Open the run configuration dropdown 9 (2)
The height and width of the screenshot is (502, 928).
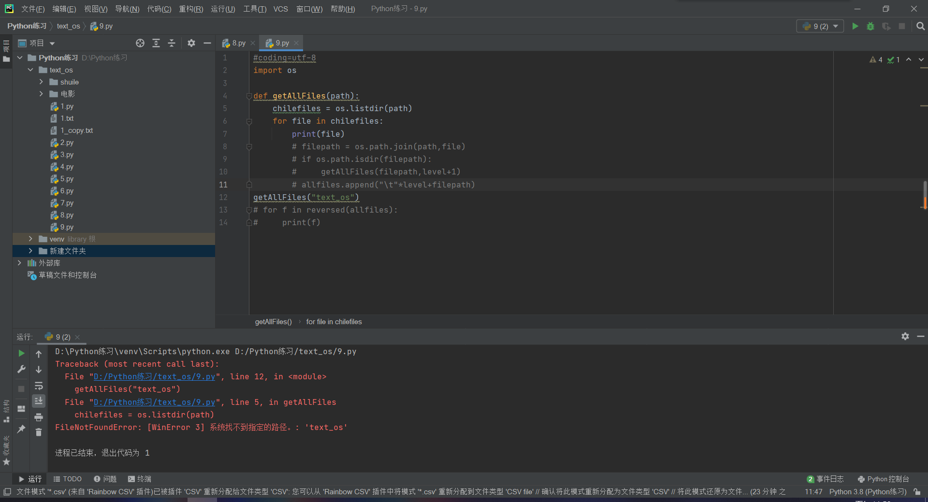[820, 26]
